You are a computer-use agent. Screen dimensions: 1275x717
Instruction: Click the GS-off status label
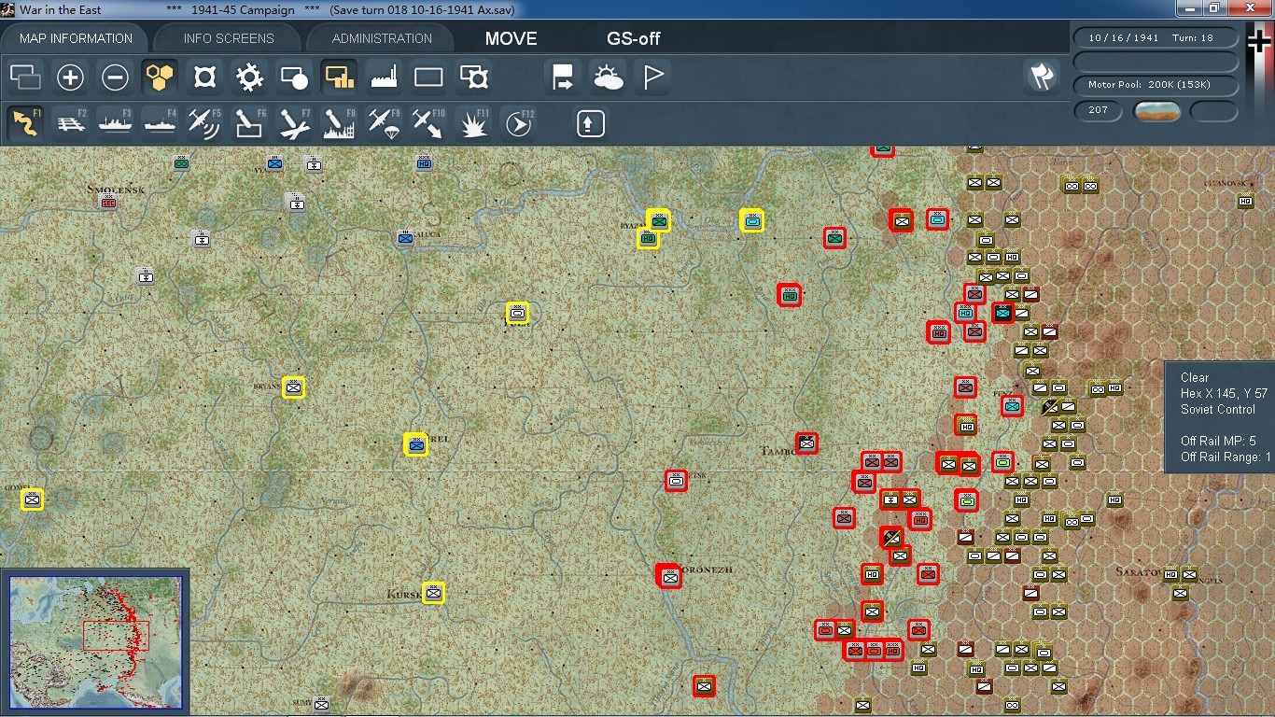point(634,38)
